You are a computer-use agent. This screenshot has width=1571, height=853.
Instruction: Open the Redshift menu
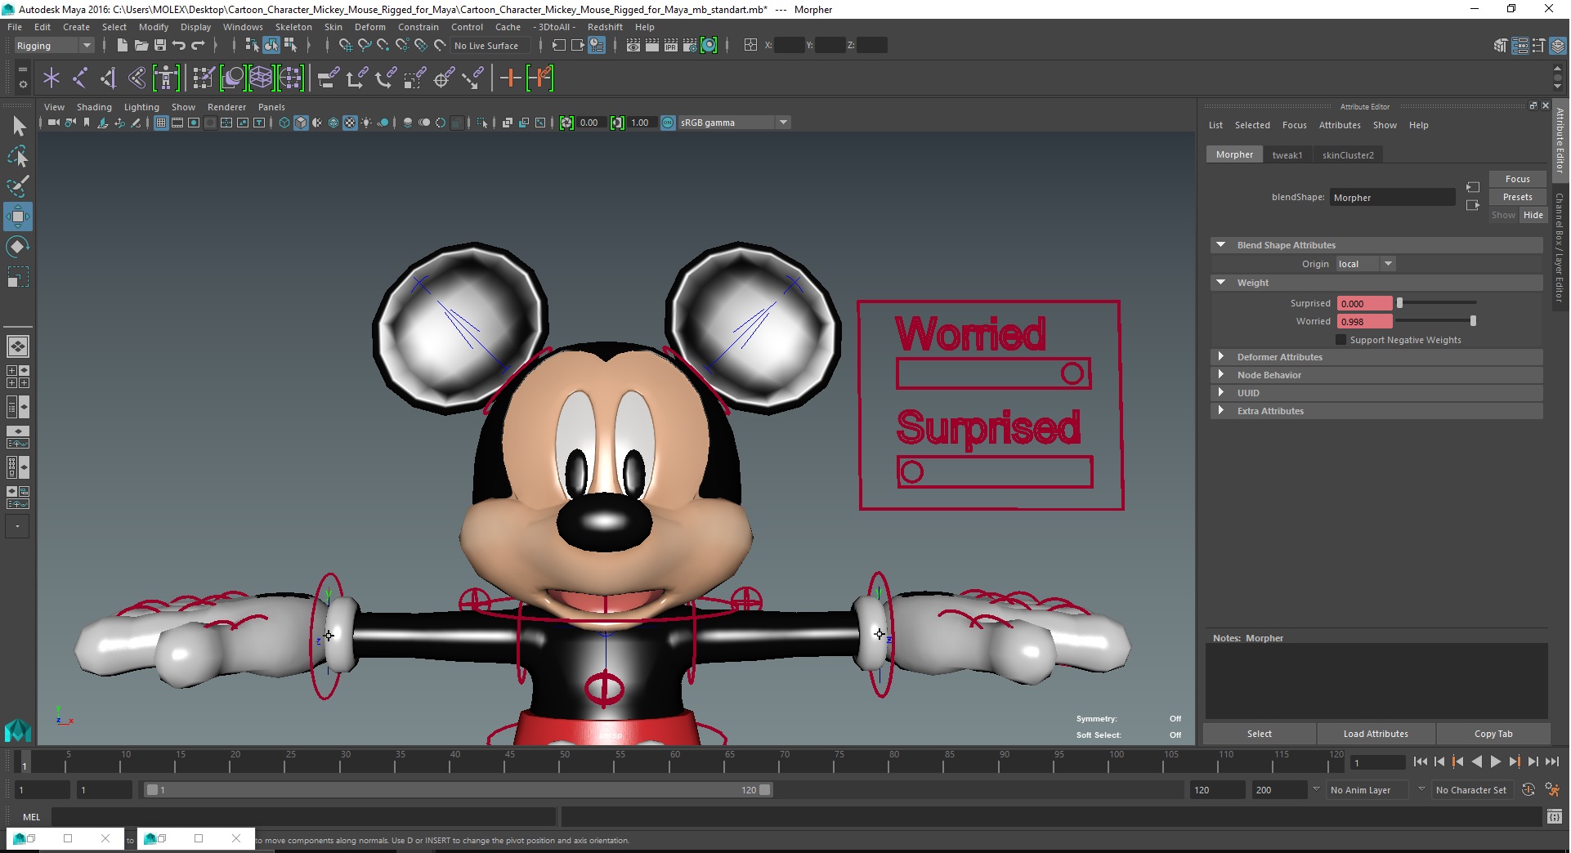tap(605, 27)
